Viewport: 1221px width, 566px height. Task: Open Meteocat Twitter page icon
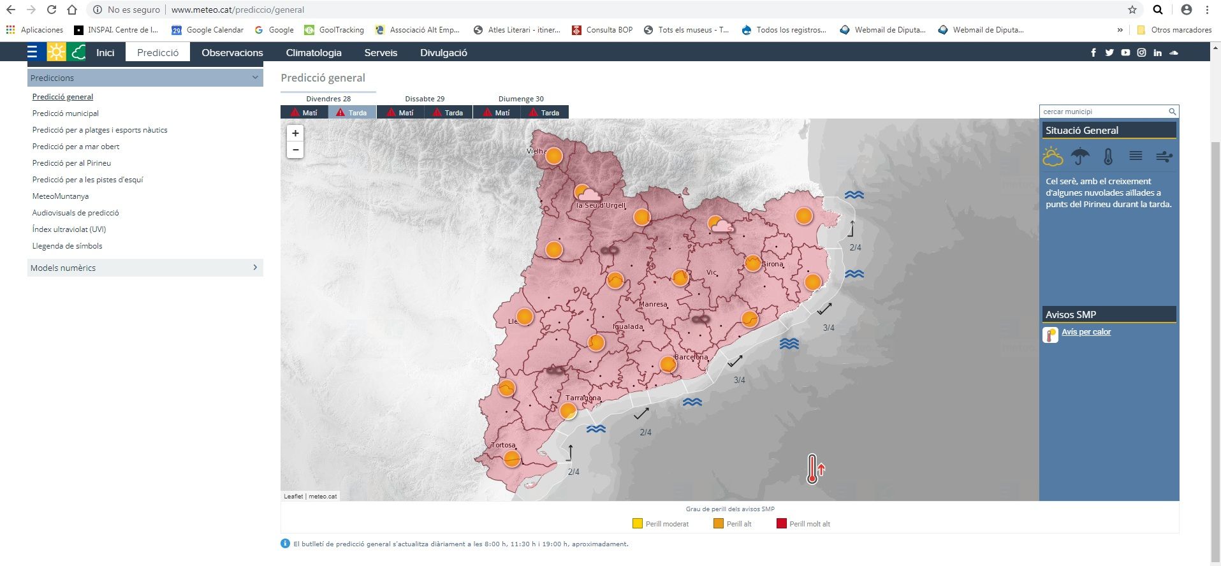point(1109,52)
